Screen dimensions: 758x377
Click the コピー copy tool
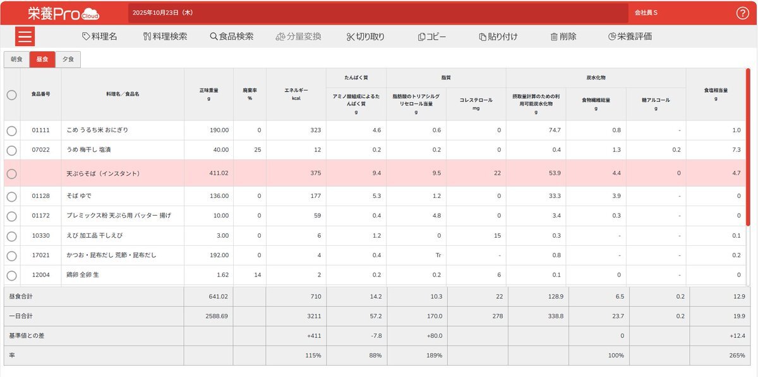pos(432,37)
